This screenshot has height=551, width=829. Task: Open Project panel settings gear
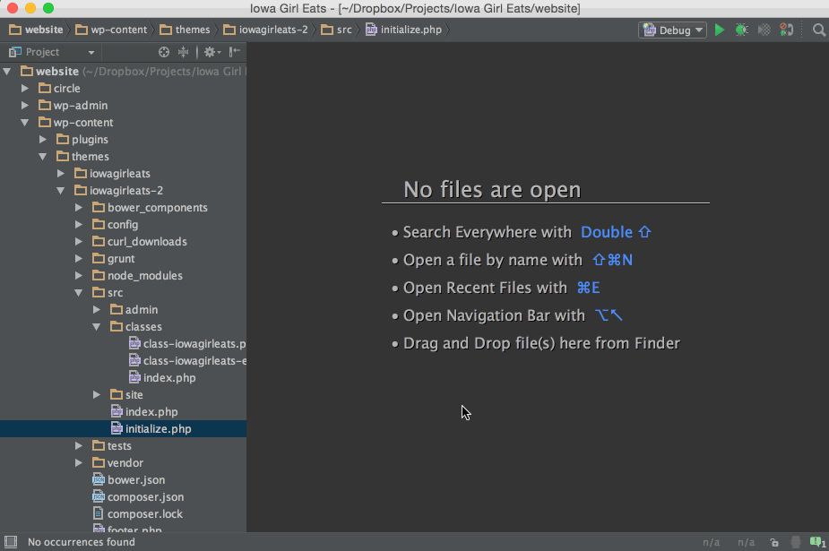click(212, 52)
